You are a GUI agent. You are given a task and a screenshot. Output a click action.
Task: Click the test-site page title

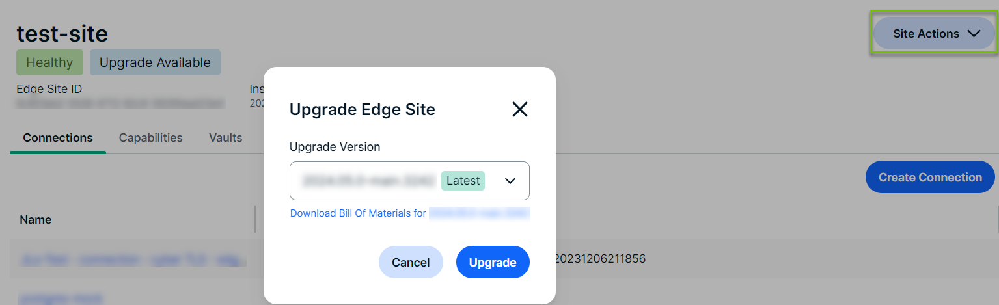click(x=62, y=33)
